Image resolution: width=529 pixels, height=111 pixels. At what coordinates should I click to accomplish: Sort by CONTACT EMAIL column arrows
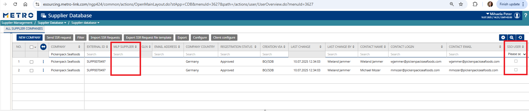point(500,47)
